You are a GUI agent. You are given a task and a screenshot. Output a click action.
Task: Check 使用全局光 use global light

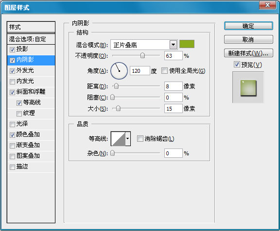coord(164,70)
